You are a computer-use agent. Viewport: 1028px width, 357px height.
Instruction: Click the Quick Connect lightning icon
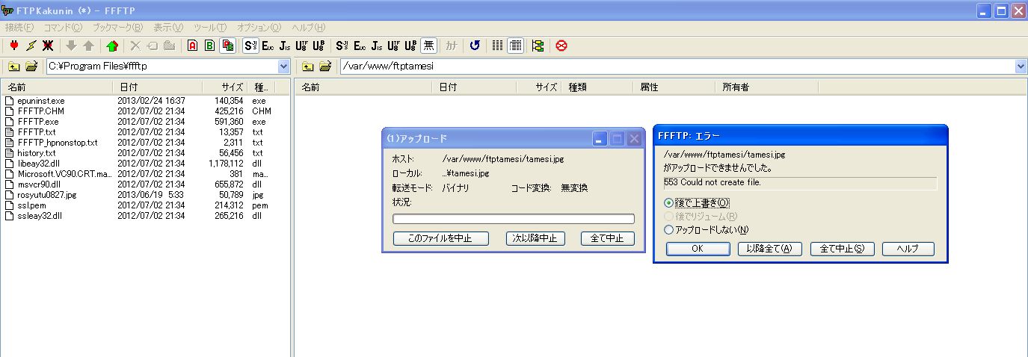pos(31,46)
